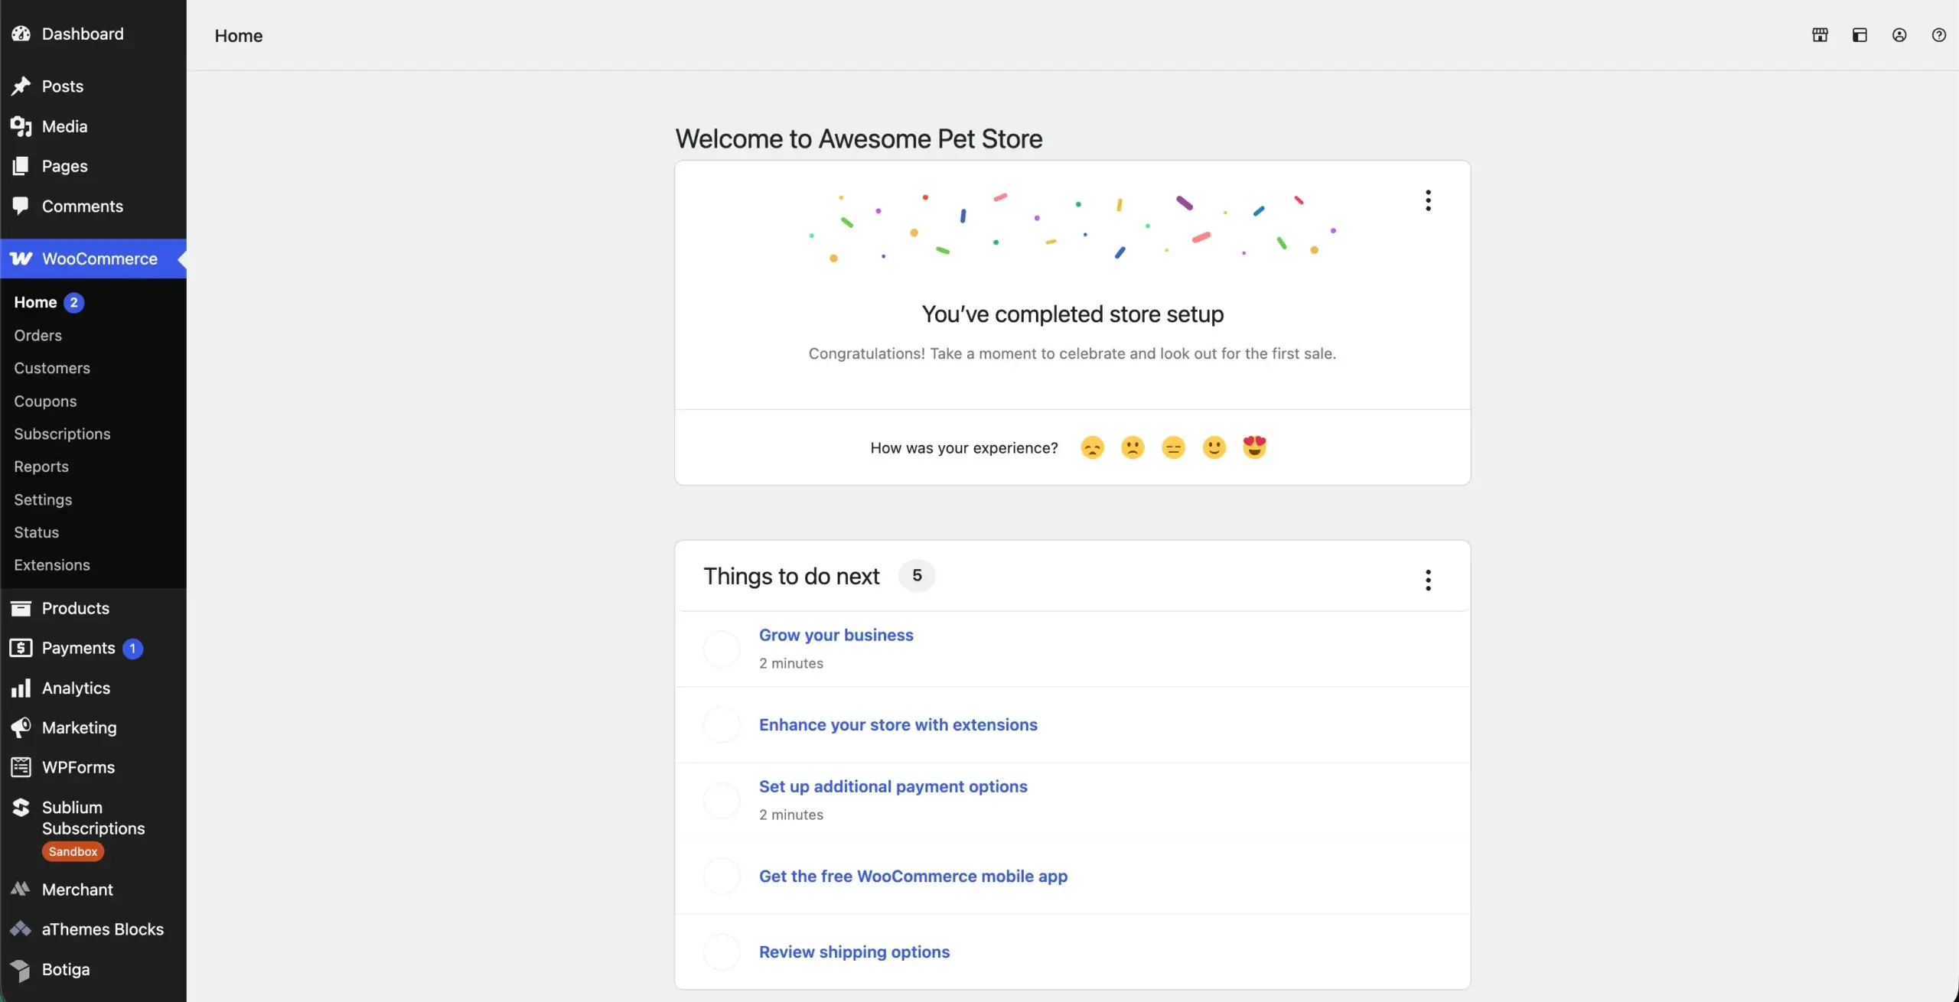Click the Sandbox badge under Sublium Subscriptions

point(73,851)
